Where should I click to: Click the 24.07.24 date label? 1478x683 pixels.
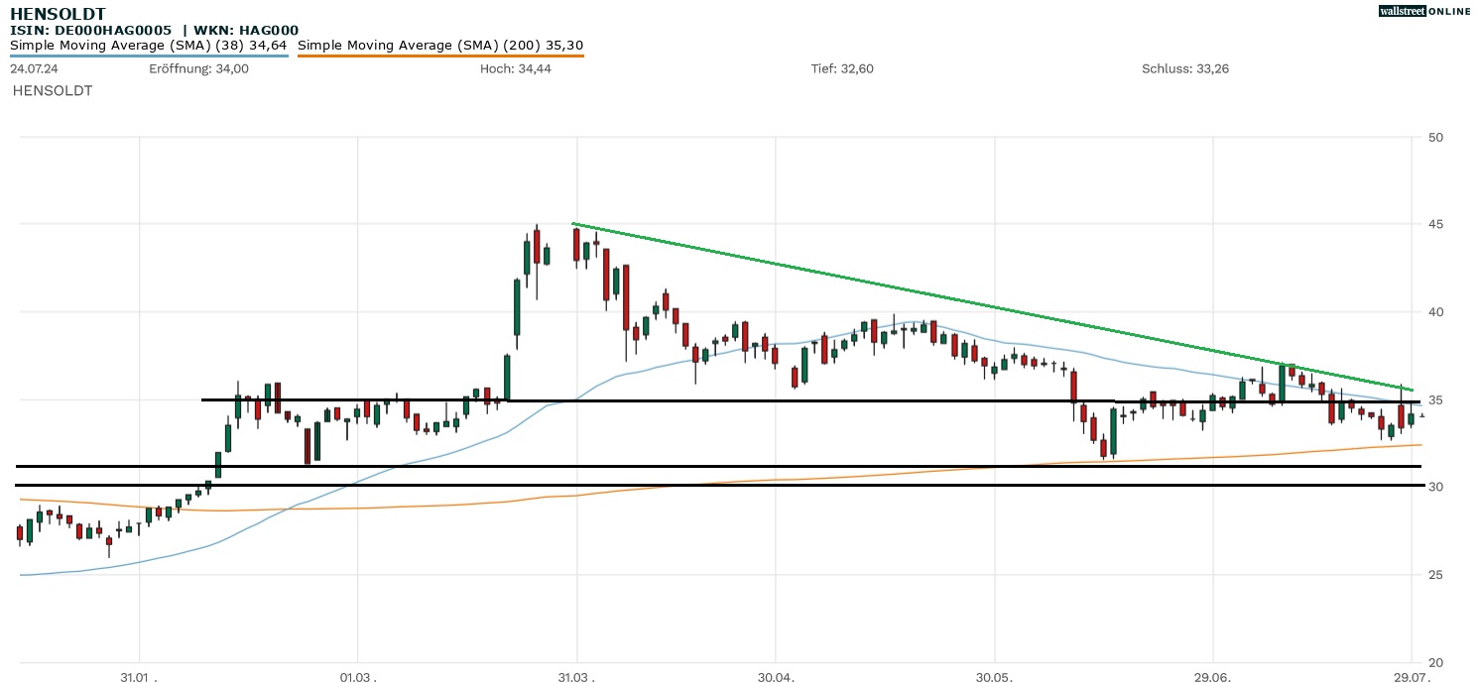click(32, 68)
